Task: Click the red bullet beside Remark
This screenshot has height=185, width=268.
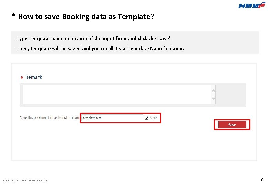Action: point(22,77)
